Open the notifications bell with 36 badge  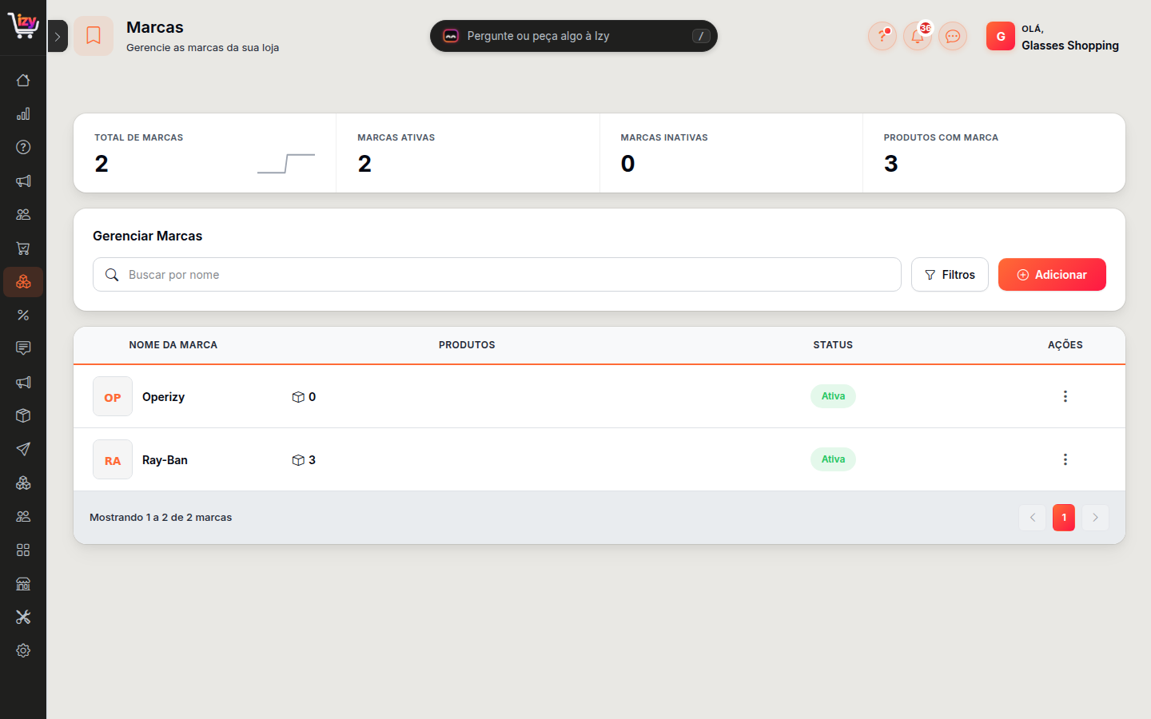(x=918, y=36)
